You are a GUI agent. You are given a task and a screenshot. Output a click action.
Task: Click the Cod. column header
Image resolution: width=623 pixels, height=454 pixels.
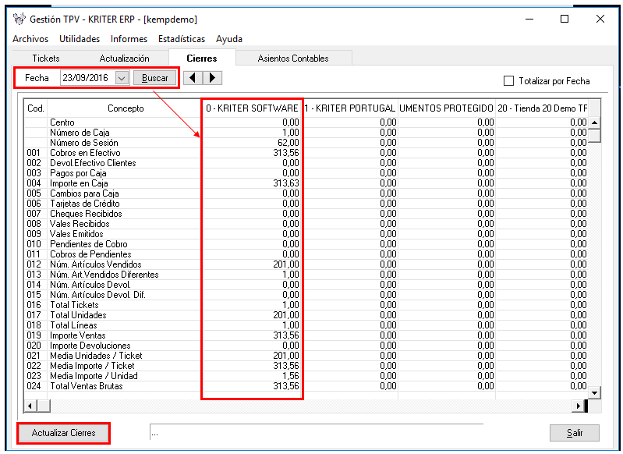point(35,108)
